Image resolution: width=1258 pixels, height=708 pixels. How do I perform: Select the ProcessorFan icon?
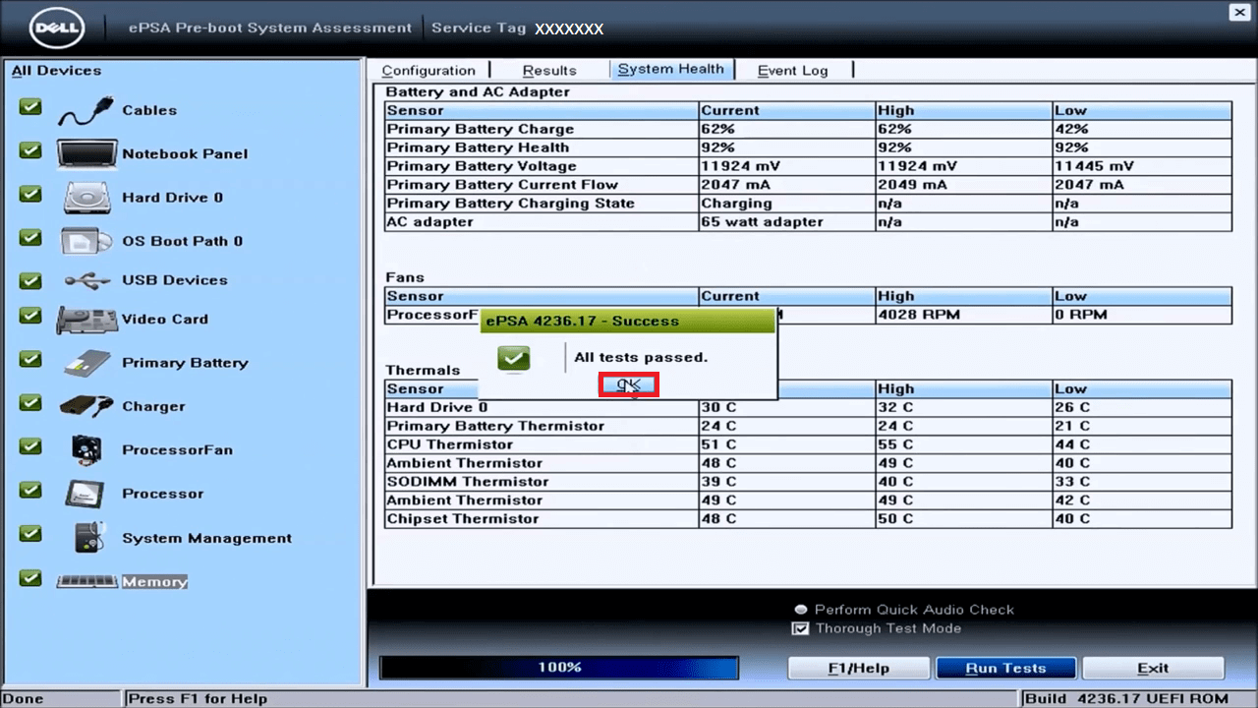[x=87, y=449]
